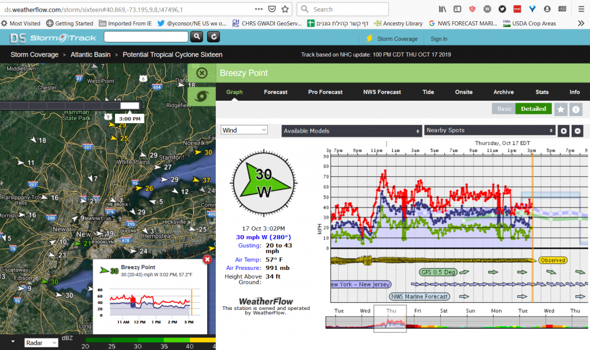Go to Atlantic Basin breadcrumb
The width and height of the screenshot is (590, 350).
[90, 55]
